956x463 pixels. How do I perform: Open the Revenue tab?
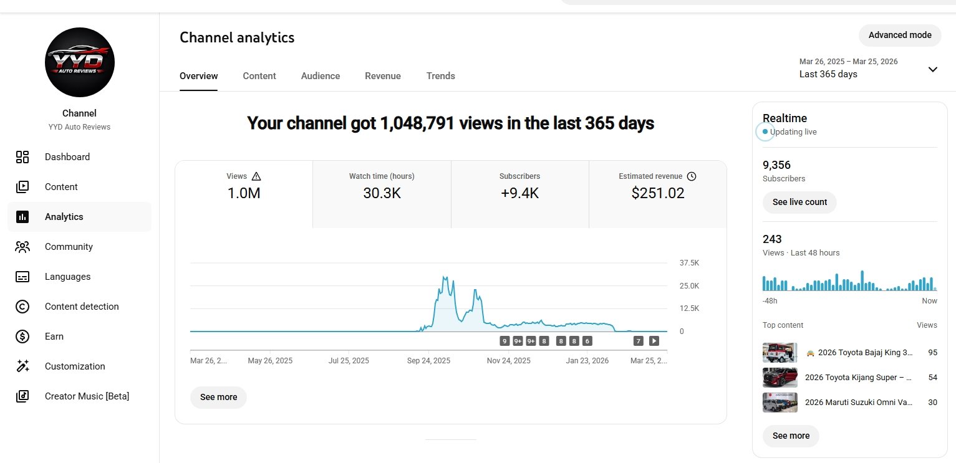[383, 76]
